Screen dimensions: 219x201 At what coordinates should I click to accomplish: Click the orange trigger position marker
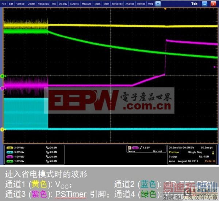pyautogui.click(x=165, y=9)
